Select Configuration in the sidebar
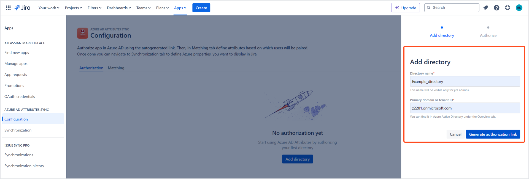This screenshot has height=179, width=529. (x=33, y=119)
